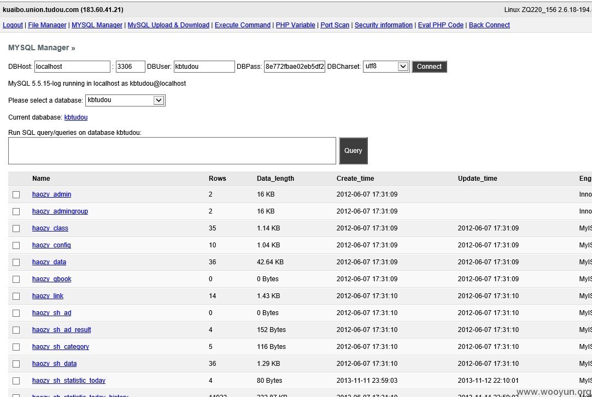This screenshot has height=397, width=592.
Task: Select checkbox beside haozy_sh_ad
Action: click(16, 313)
